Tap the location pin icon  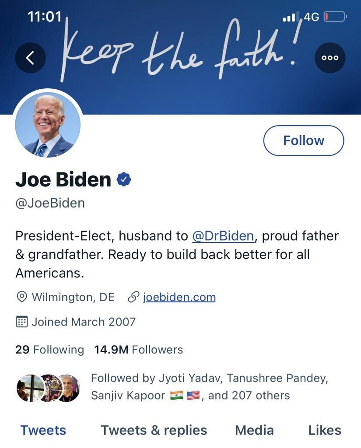coord(21,297)
